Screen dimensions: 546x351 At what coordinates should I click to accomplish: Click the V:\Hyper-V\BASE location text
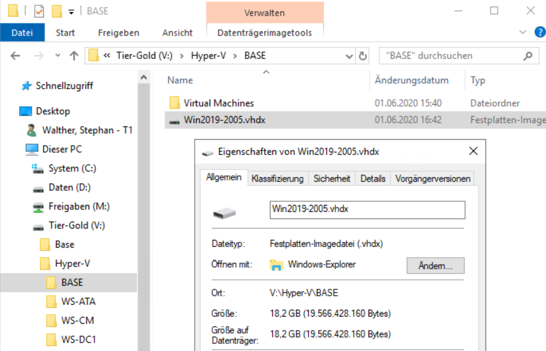(x=304, y=293)
